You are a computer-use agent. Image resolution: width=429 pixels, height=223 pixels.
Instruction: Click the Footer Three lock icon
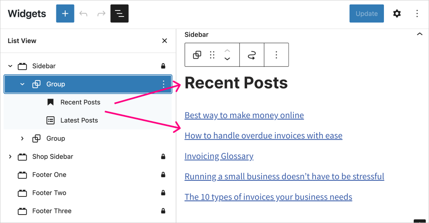point(163,211)
